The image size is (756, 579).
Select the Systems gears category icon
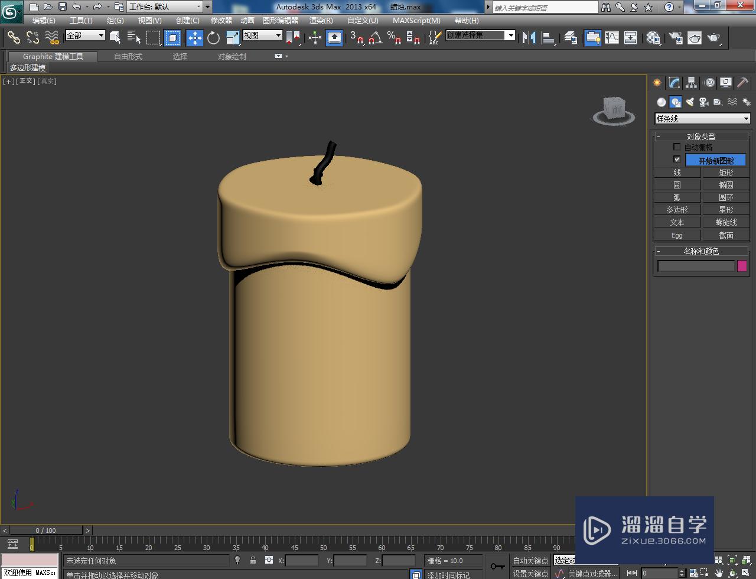pos(746,102)
